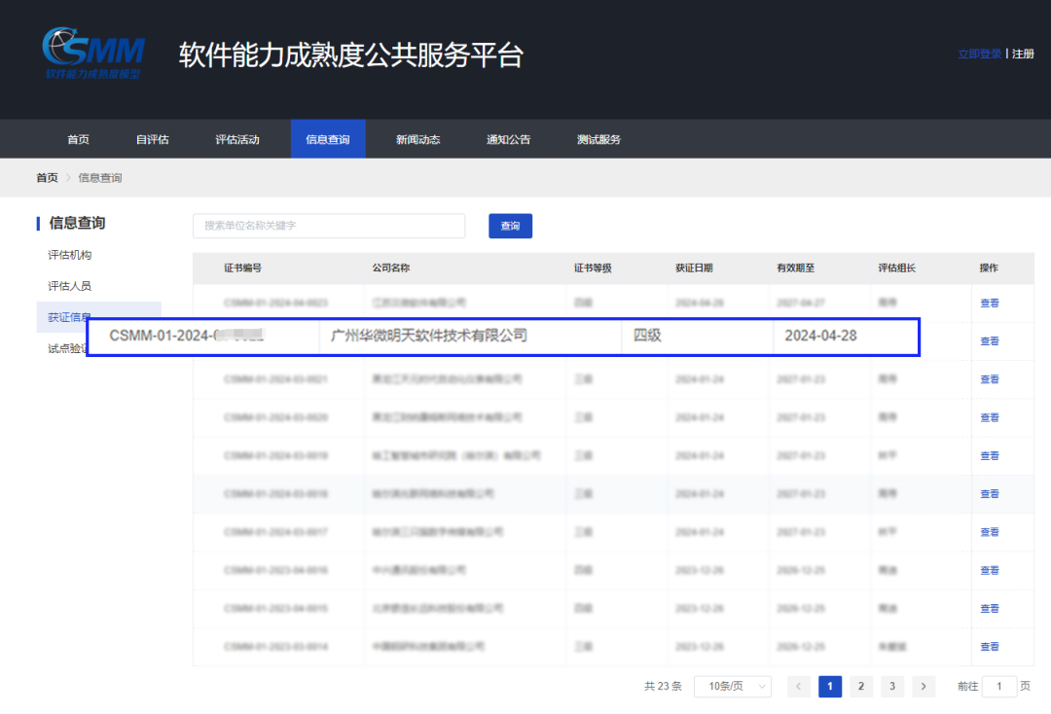Click the 共 23 条 total count

(663, 686)
